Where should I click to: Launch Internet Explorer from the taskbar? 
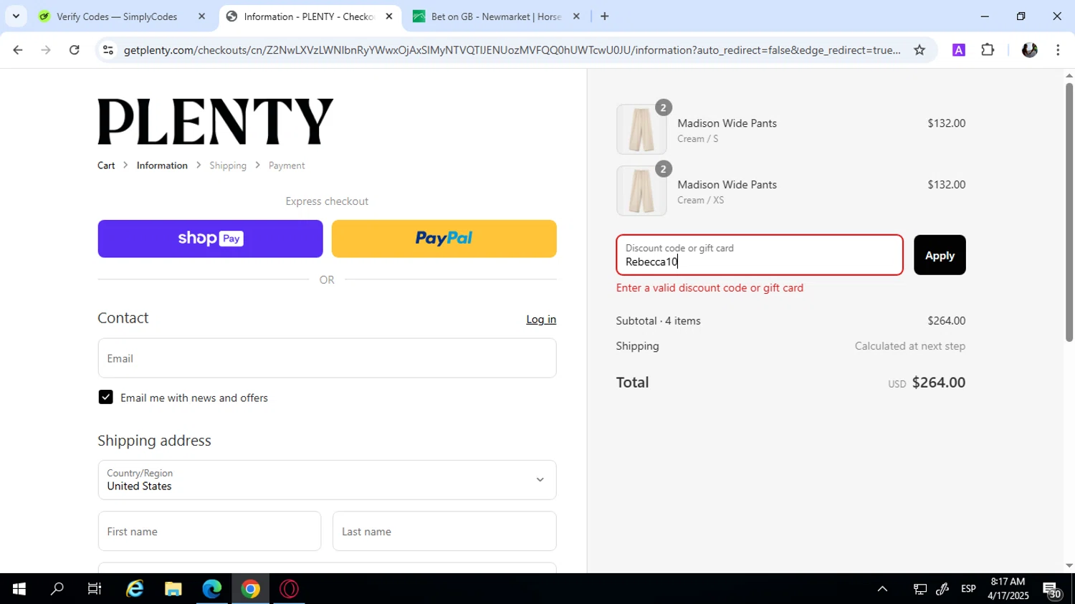point(135,589)
